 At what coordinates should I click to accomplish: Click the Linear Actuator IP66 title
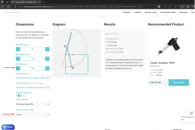pyautogui.click(x=162, y=63)
